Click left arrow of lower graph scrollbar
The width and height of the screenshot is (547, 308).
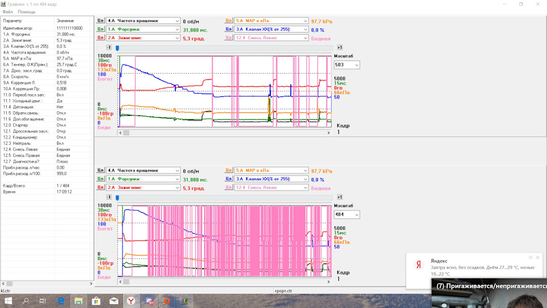(x=120, y=281)
